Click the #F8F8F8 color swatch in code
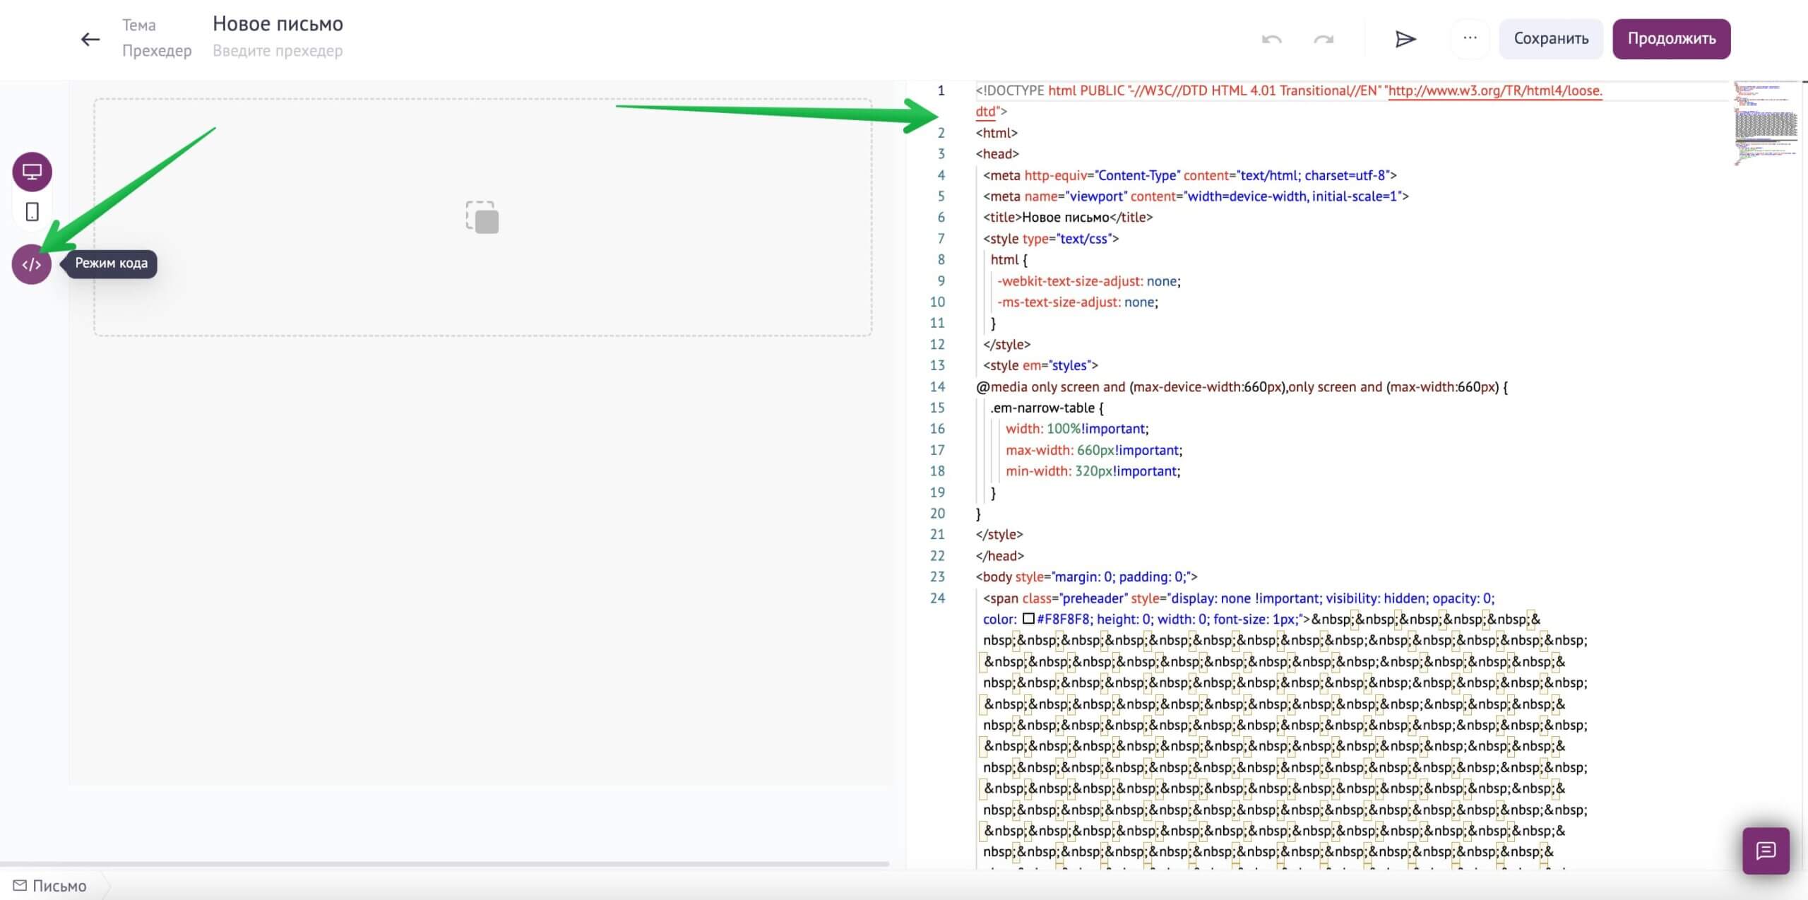 tap(1029, 619)
